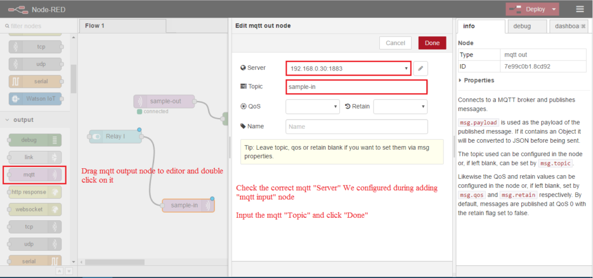Collapse the output palette category
Viewport: 593px width, 278px height.
click(23, 120)
